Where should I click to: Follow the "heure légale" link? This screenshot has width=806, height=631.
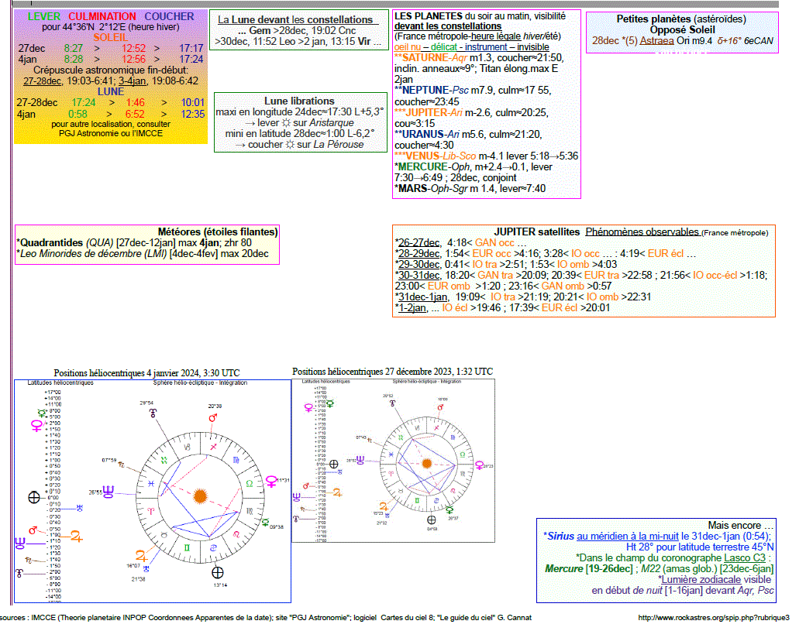pyautogui.click(x=495, y=36)
